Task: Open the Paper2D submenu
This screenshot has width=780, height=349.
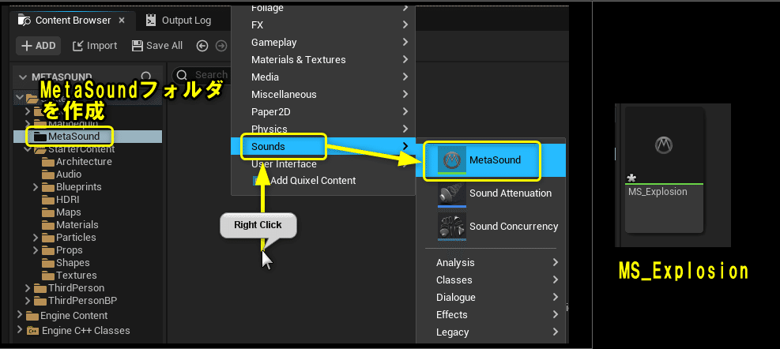Action: tap(323, 112)
